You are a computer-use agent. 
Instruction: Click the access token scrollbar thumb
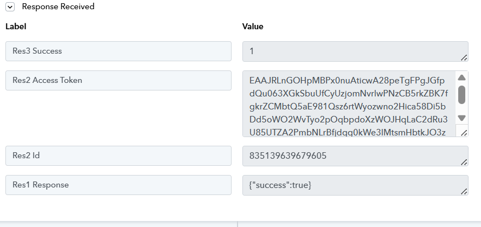(x=462, y=94)
